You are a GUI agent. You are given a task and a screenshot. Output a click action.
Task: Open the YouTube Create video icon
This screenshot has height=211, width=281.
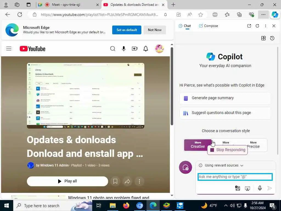coord(134,49)
